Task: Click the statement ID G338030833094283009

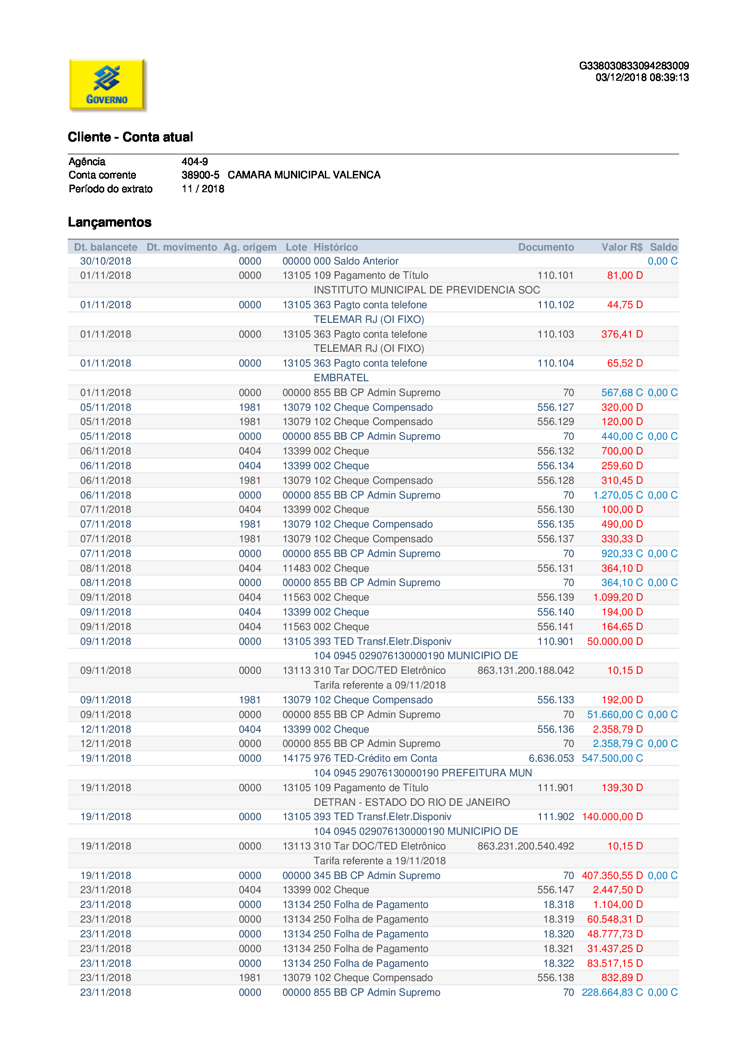Action: click(634, 66)
